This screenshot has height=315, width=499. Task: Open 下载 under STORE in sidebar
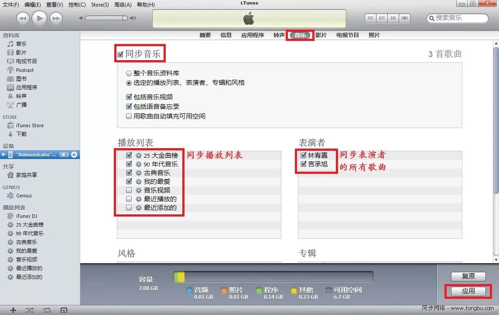(x=21, y=134)
